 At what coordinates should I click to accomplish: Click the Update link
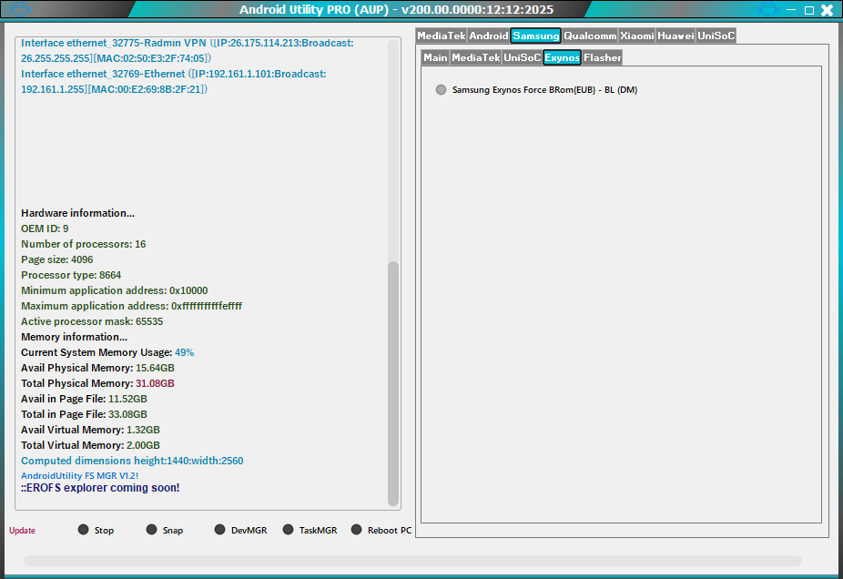click(22, 531)
